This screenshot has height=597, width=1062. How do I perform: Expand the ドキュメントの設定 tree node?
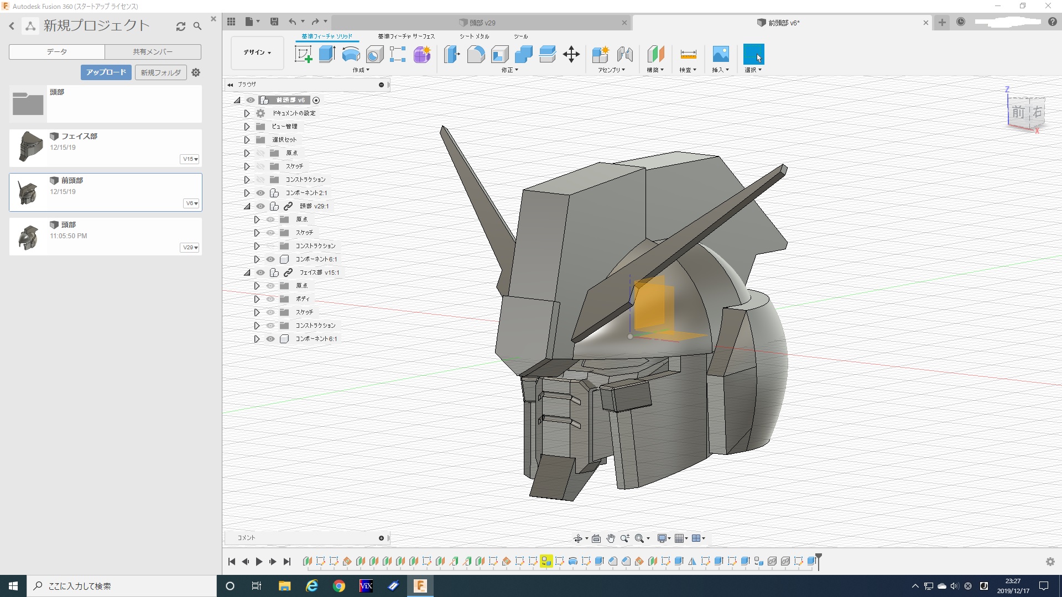pos(247,113)
